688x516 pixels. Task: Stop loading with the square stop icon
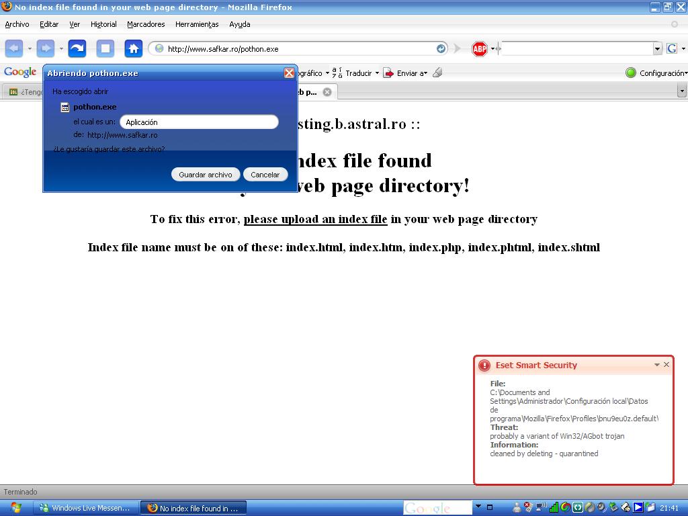(x=105, y=48)
